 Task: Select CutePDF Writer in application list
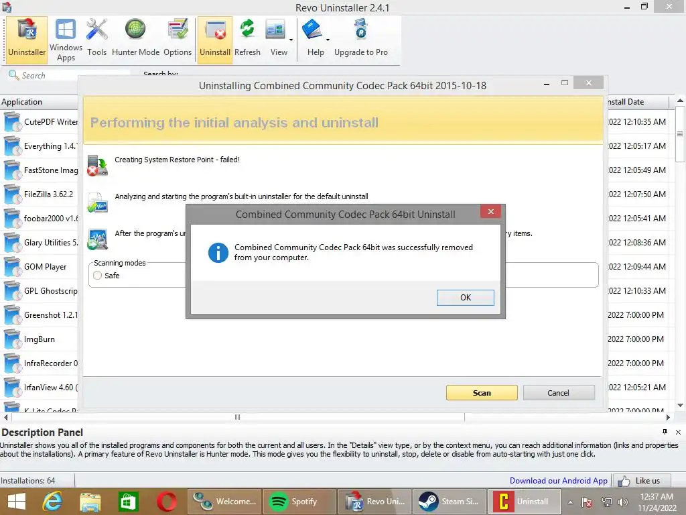[x=40, y=122]
